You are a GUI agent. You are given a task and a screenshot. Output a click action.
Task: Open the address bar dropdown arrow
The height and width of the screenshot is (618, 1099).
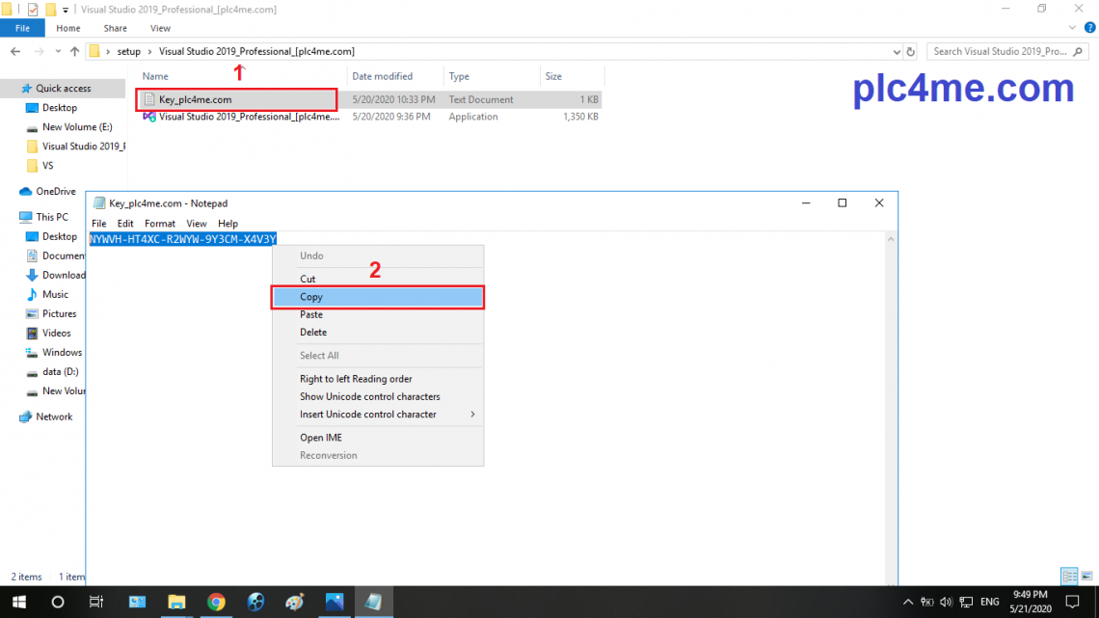(x=896, y=51)
